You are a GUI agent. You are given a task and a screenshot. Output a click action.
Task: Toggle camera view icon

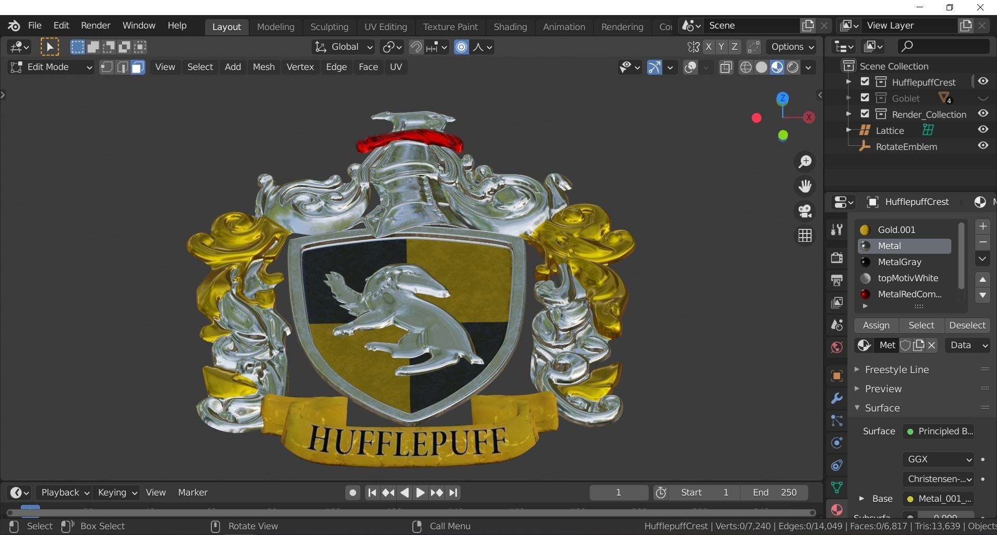tap(805, 211)
